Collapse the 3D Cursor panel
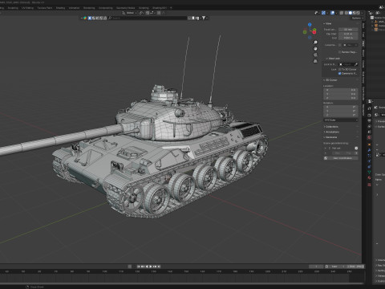The image size is (385, 289). click(x=330, y=79)
